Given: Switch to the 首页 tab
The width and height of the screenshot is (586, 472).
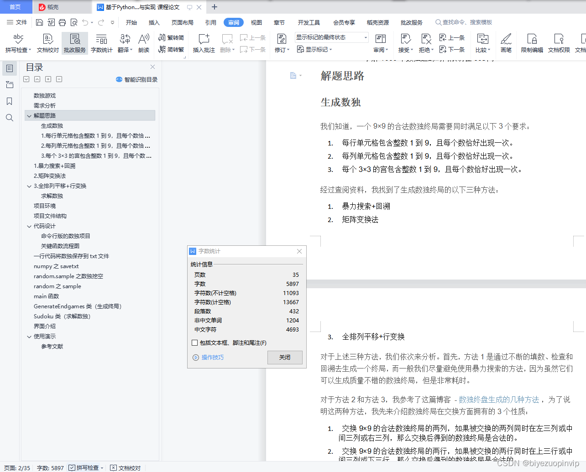Looking at the screenshot, I should (x=16, y=7).
